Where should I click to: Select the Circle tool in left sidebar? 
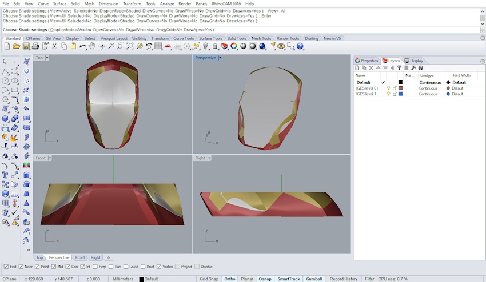[x=5, y=81]
